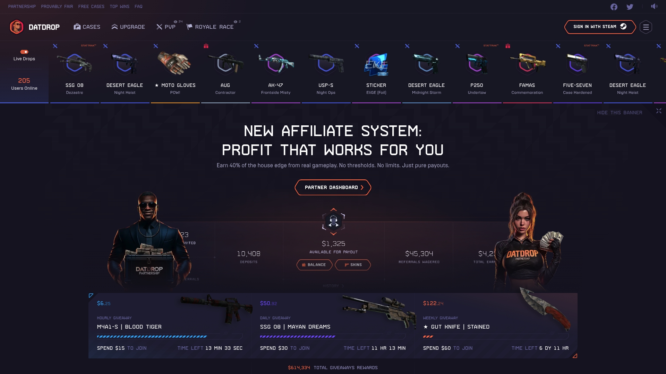The width and height of the screenshot is (666, 374).
Task: Open the hamburger menu icon
Action: coord(646,27)
